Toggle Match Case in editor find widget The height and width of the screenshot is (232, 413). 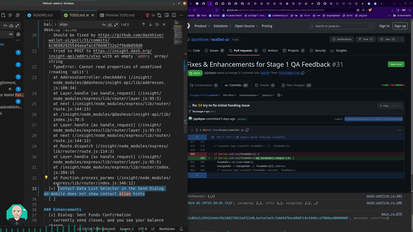coord(104,24)
